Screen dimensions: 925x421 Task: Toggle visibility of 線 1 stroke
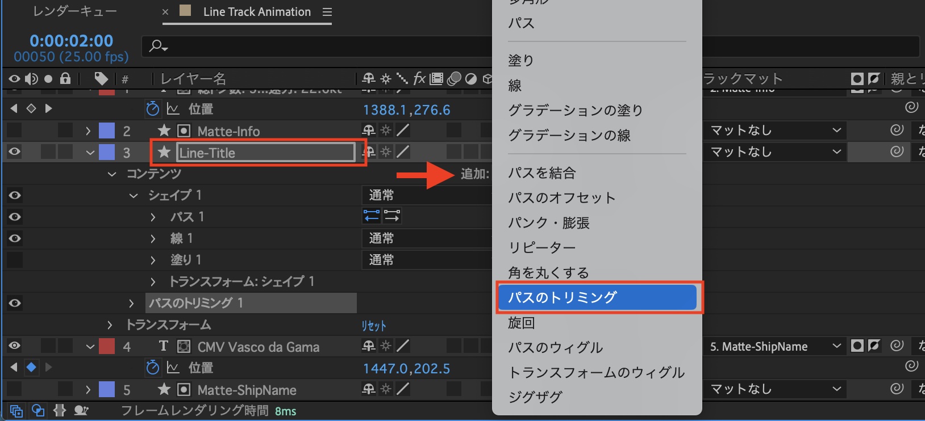pos(15,238)
